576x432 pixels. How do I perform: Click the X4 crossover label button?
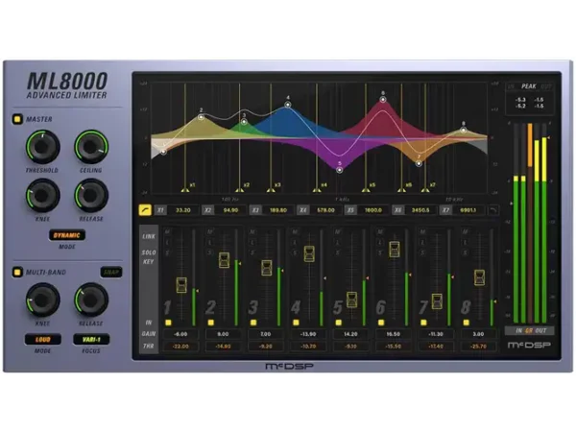click(302, 210)
